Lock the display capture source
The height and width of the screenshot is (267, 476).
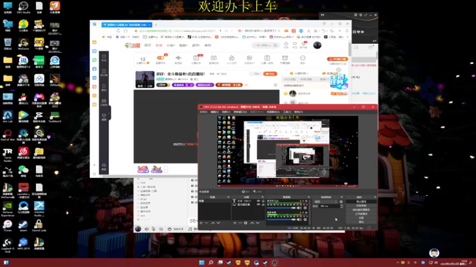263,205
